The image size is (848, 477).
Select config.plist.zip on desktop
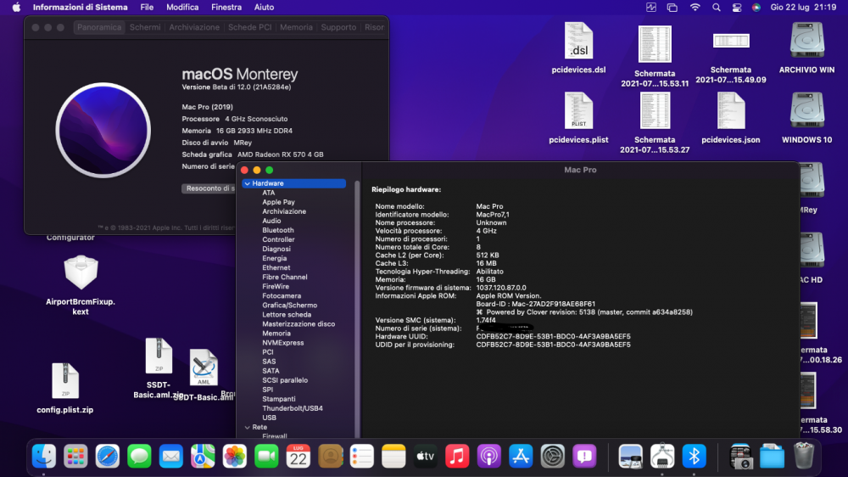click(x=65, y=388)
